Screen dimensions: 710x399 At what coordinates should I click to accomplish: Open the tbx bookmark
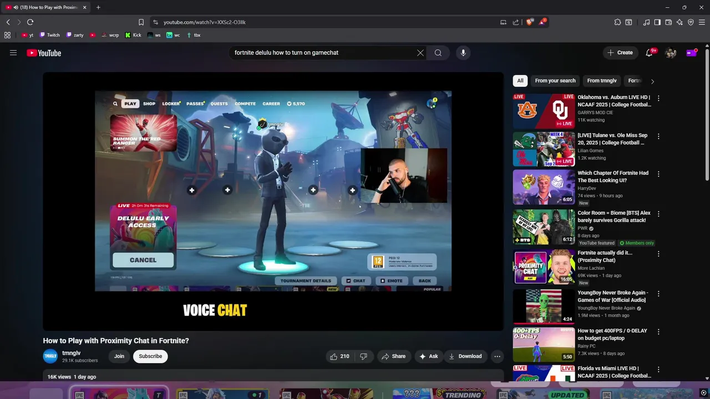194,35
